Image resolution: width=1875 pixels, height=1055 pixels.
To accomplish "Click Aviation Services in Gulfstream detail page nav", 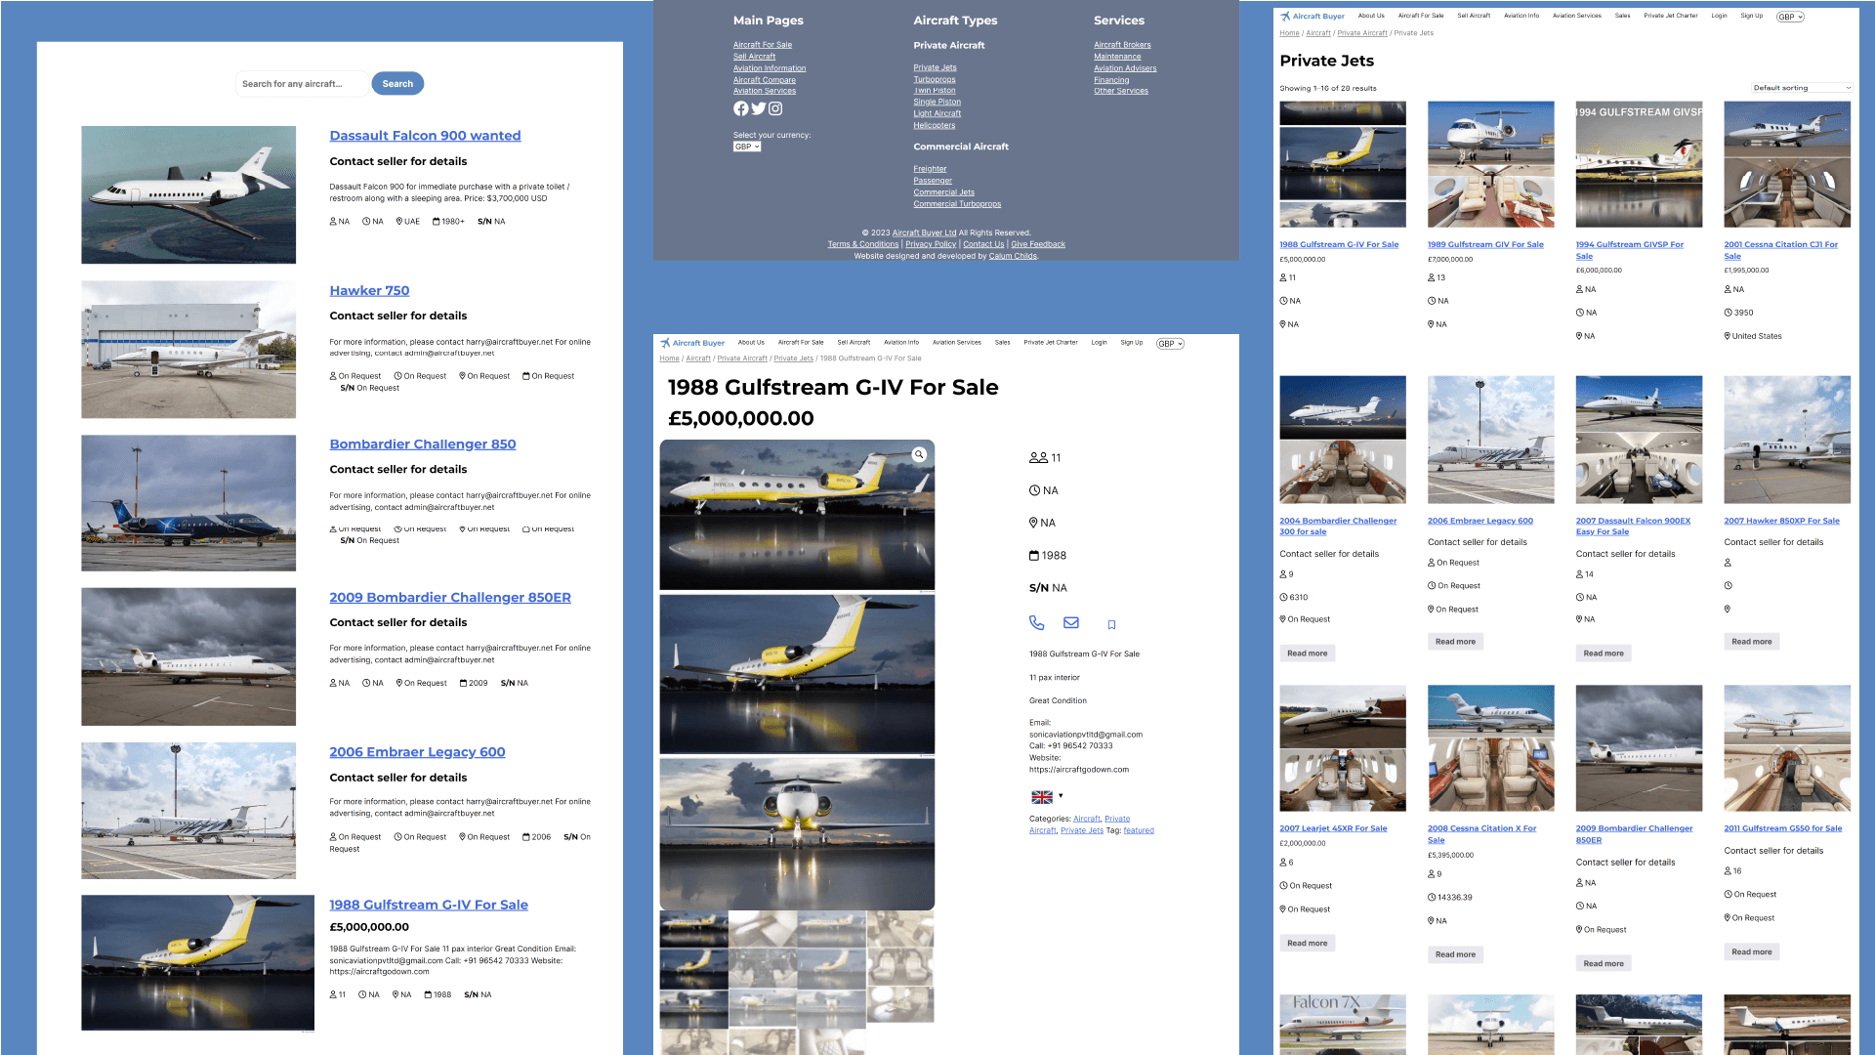I will [x=957, y=343].
